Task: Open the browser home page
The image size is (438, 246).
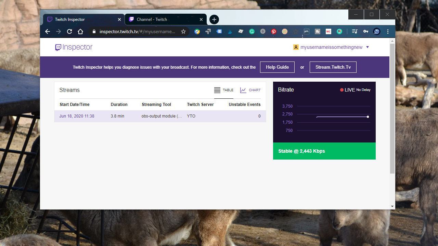Action: 80,31
